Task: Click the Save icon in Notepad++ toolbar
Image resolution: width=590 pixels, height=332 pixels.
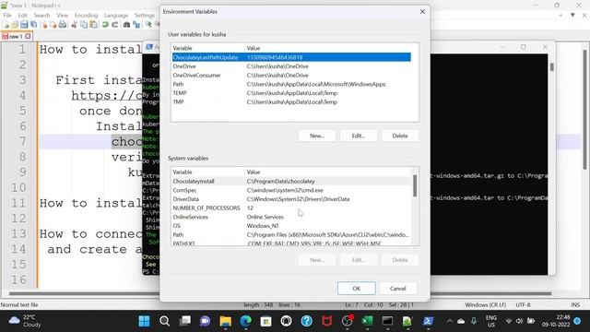Action: (x=24, y=25)
